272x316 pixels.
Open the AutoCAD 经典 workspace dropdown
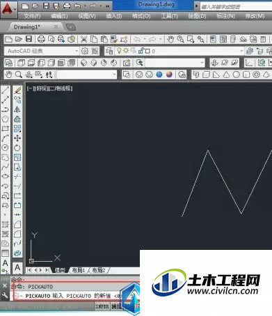42,51
